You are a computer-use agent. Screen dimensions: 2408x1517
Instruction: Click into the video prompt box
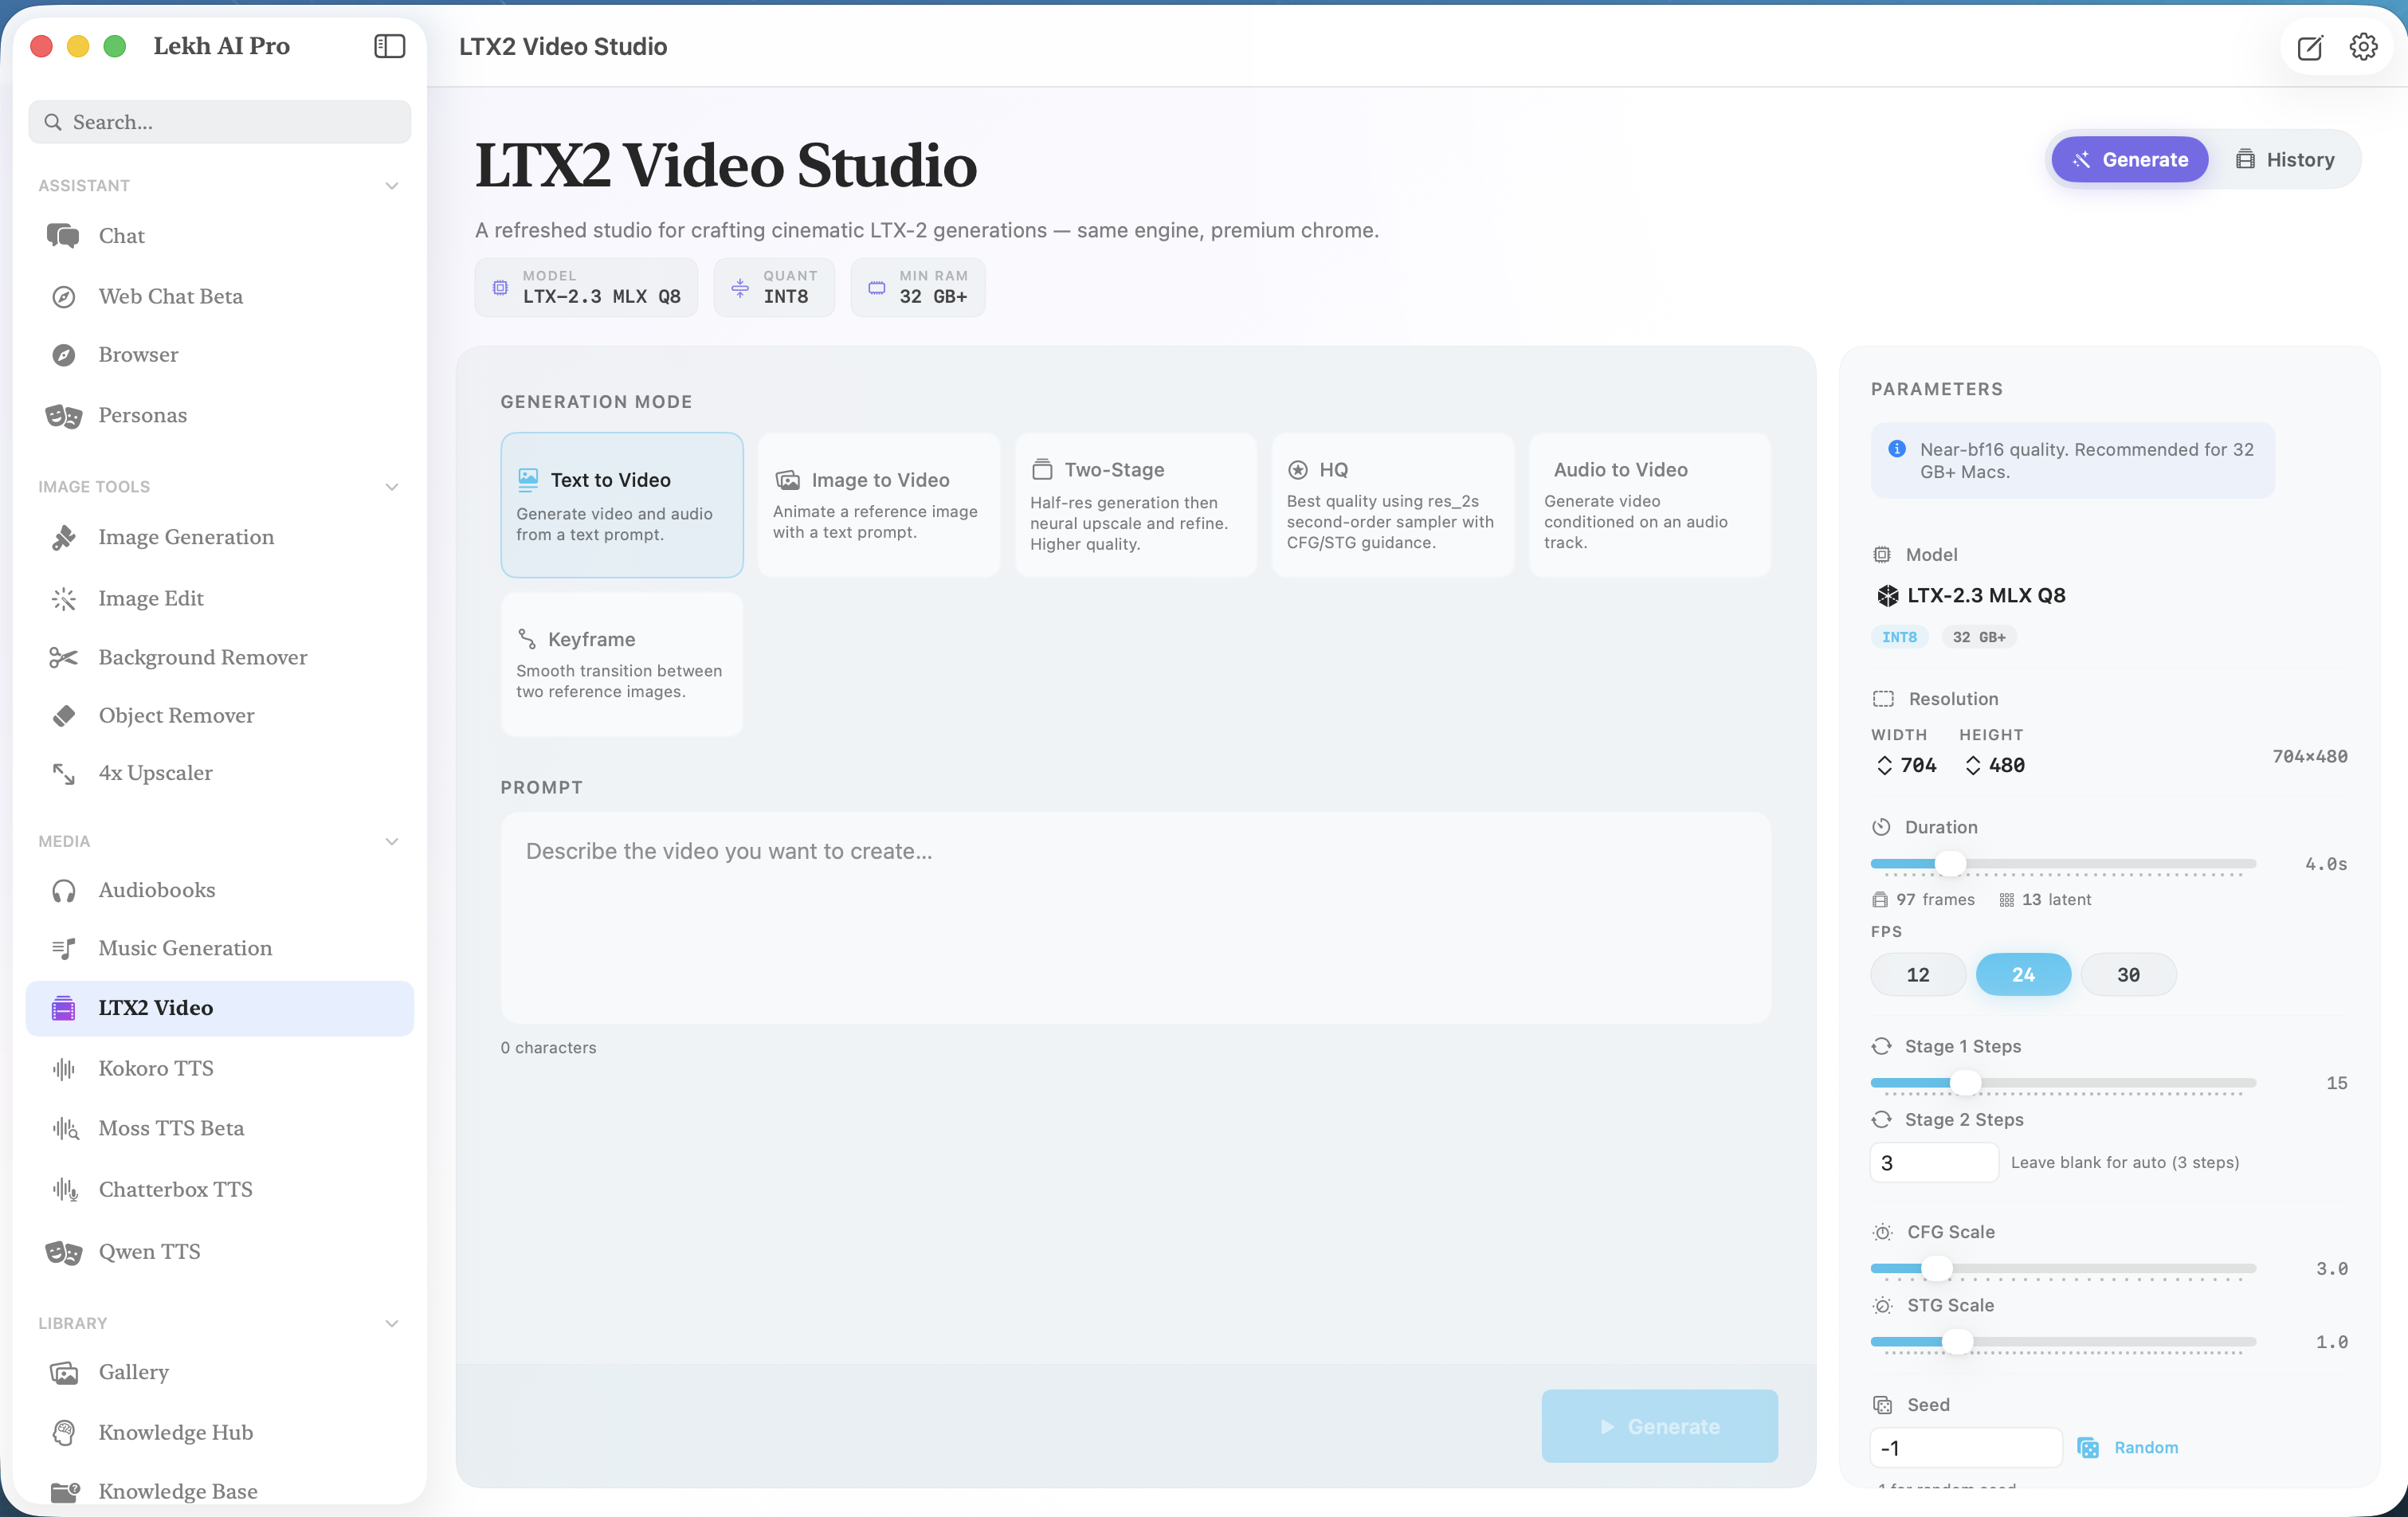tap(1136, 918)
